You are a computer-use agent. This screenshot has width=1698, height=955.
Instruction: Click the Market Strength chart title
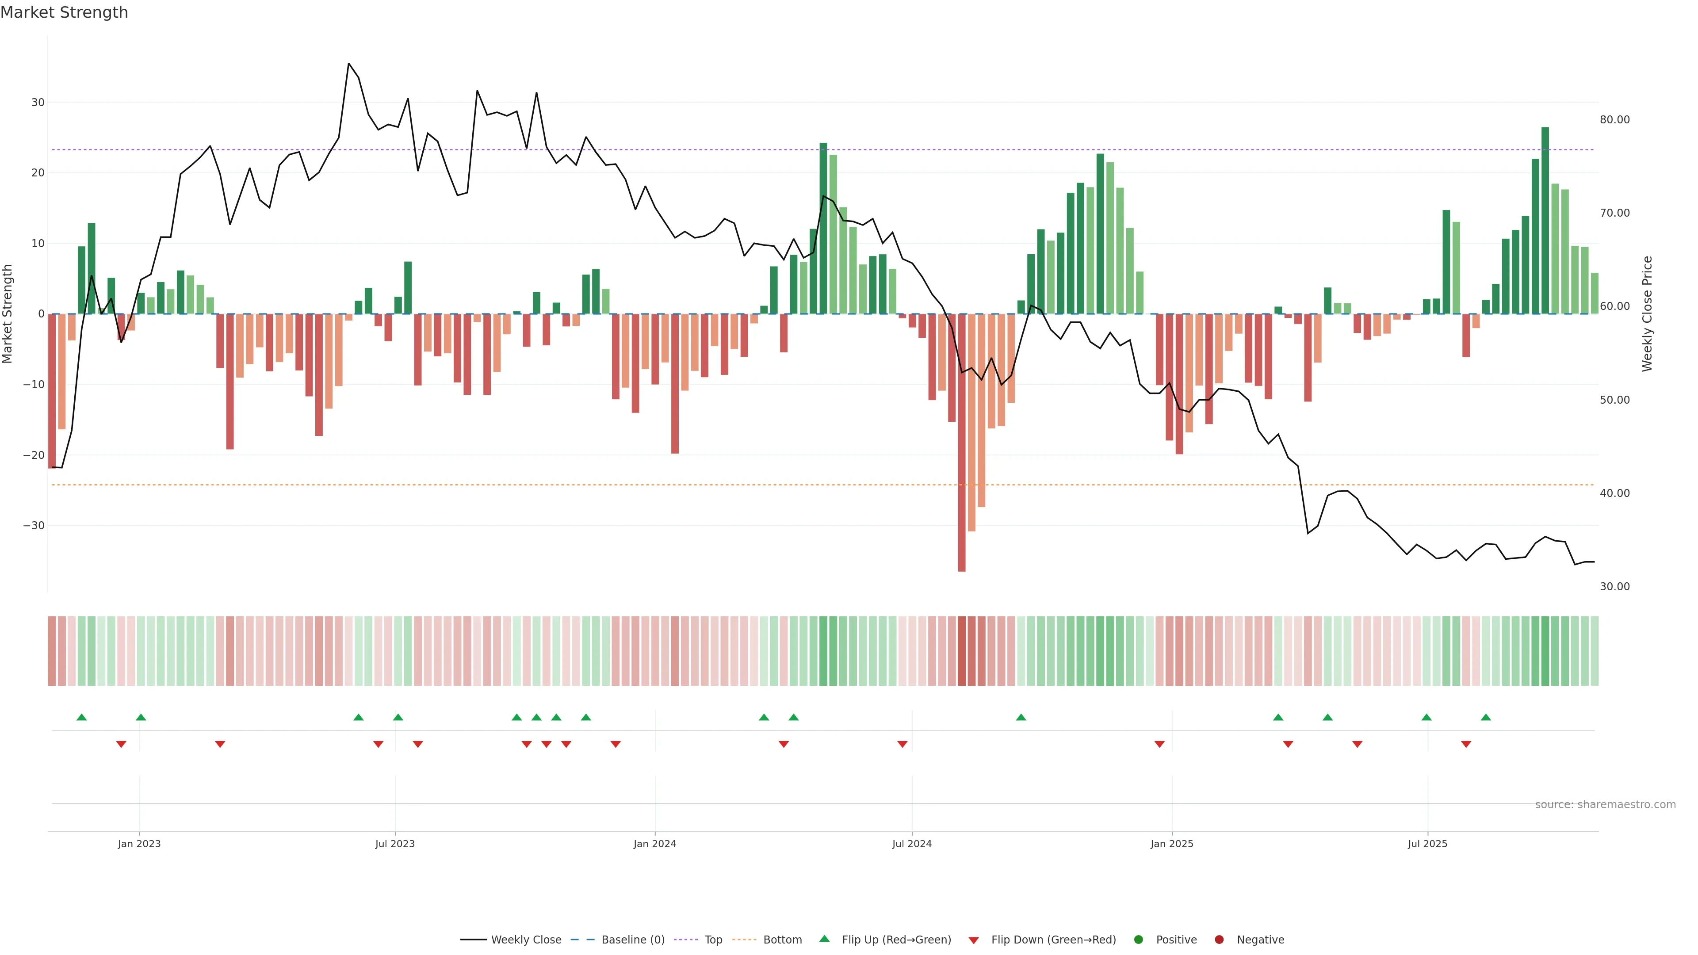(64, 12)
